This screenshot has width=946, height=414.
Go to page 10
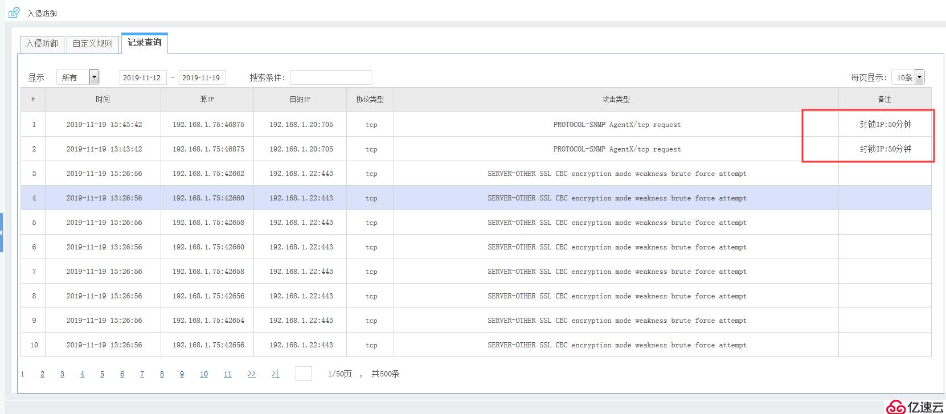[204, 374]
